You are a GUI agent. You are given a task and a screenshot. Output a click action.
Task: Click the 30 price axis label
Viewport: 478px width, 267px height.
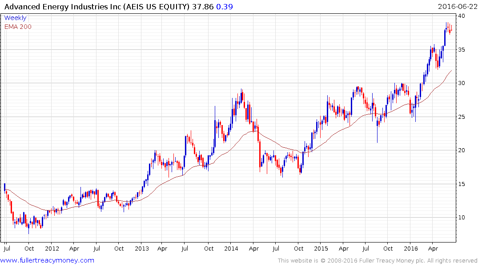tap(462, 83)
